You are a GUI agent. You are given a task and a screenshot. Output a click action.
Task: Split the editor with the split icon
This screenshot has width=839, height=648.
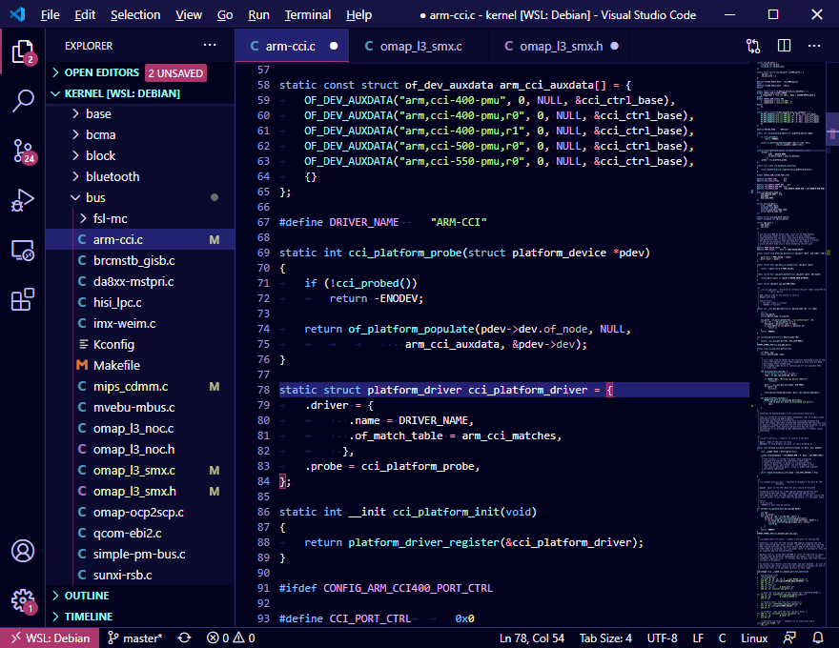[784, 46]
